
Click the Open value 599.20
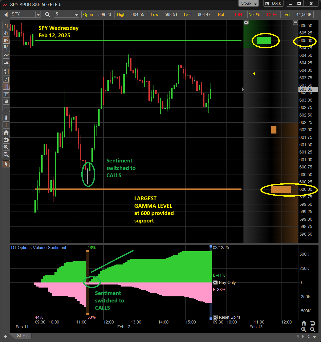105,15
